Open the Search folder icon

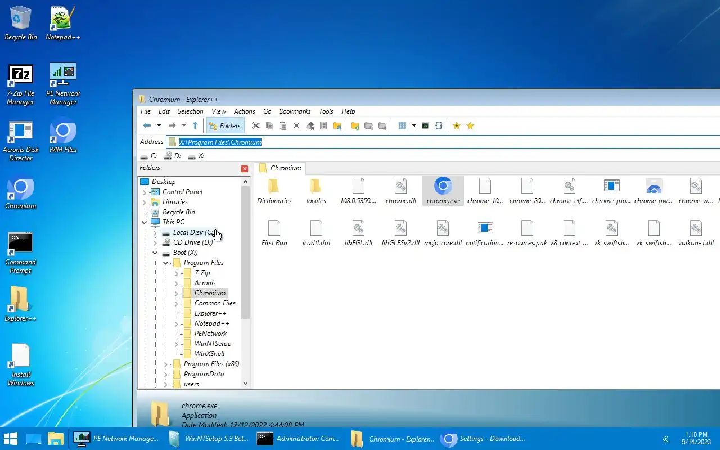(x=337, y=125)
